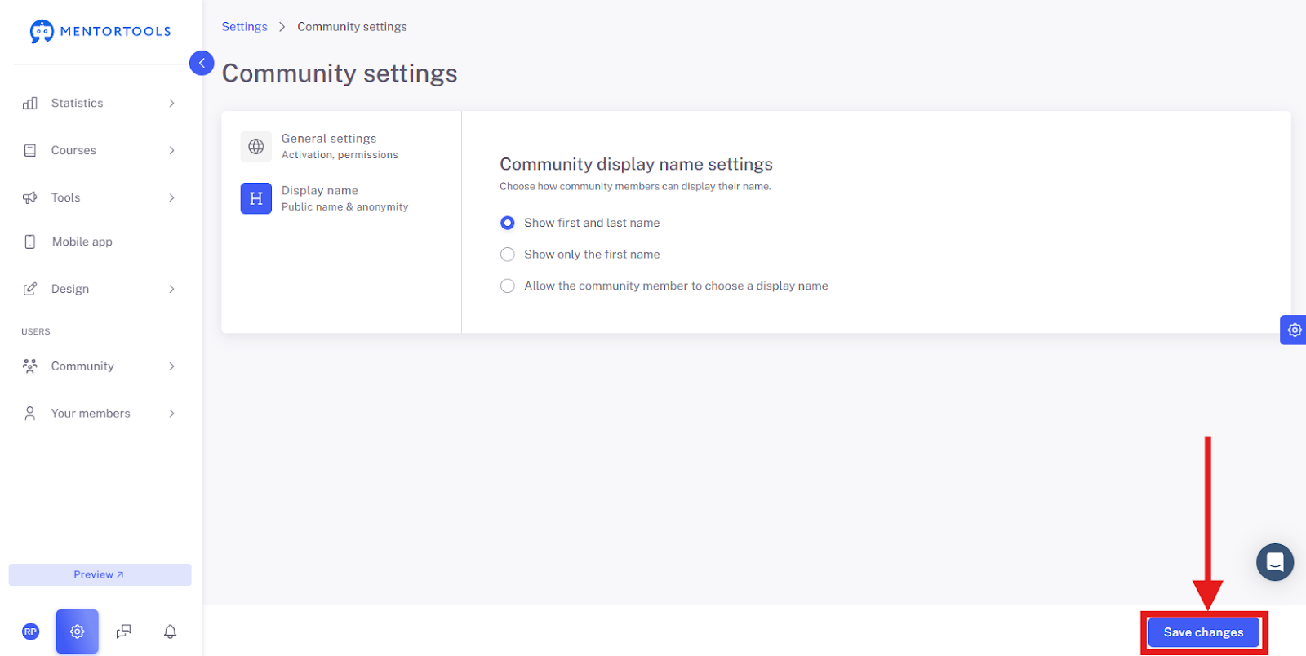Viewport: 1306px width, 656px height.
Task: Click the 'Public name & anonymity' subtitle
Action: (x=345, y=206)
